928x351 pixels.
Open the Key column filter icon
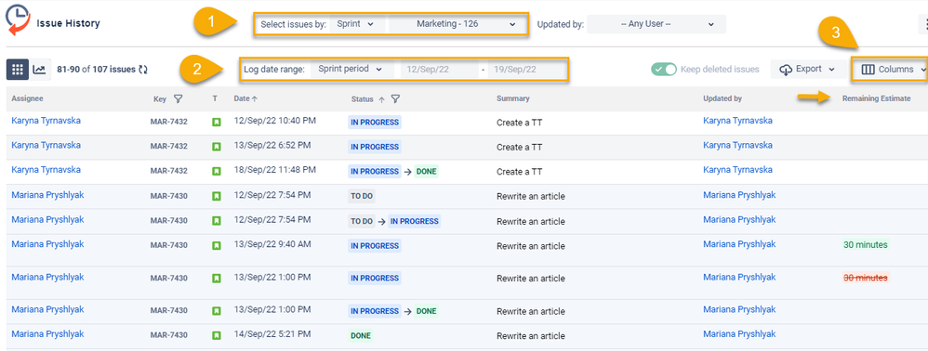179,98
